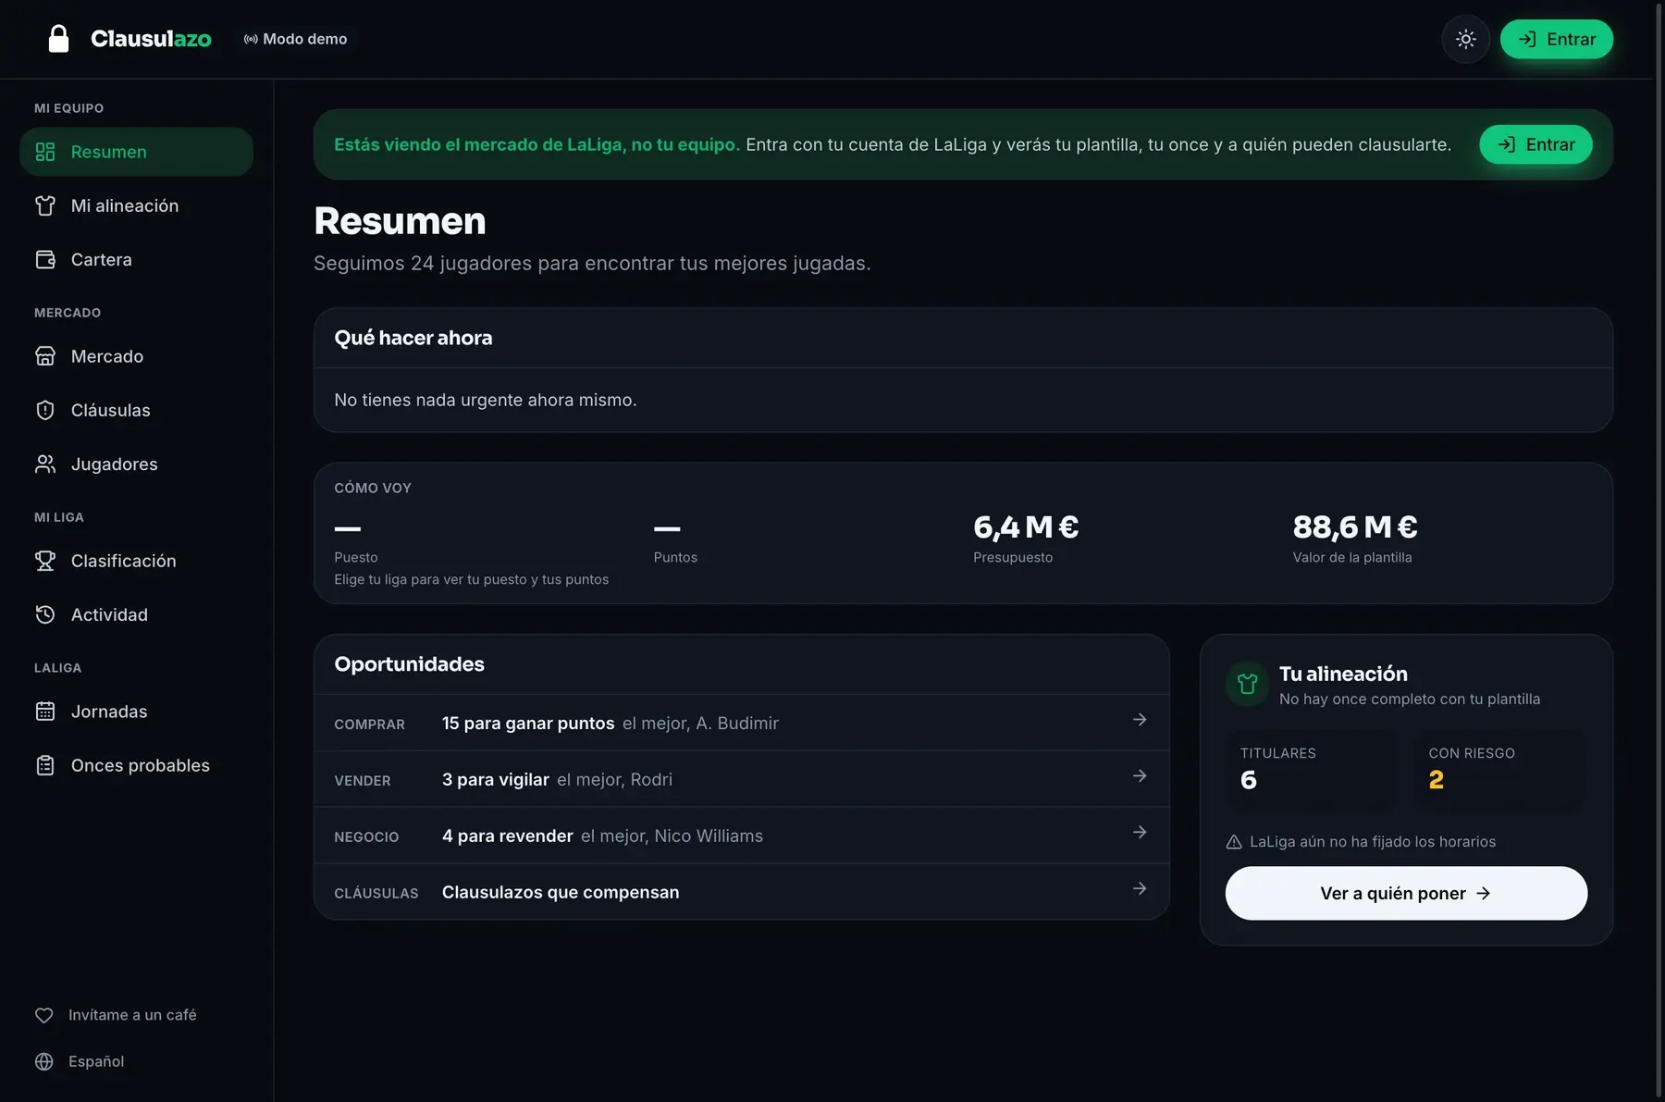Click the 4 para revender text
Image resolution: width=1665 pixels, height=1102 pixels.
tap(508, 836)
